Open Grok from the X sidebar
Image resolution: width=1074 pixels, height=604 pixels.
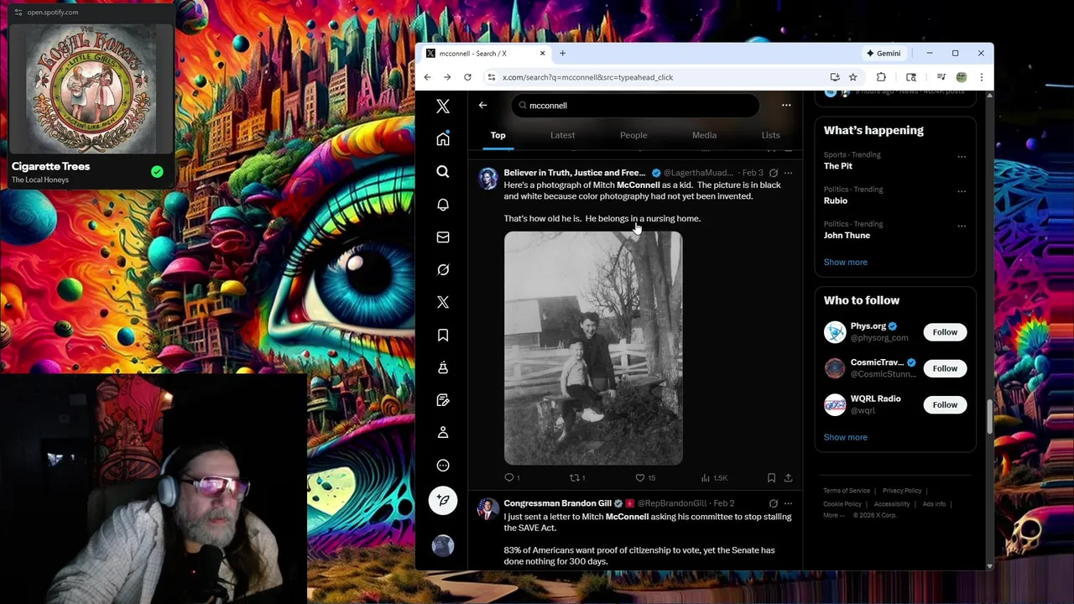pyautogui.click(x=443, y=269)
